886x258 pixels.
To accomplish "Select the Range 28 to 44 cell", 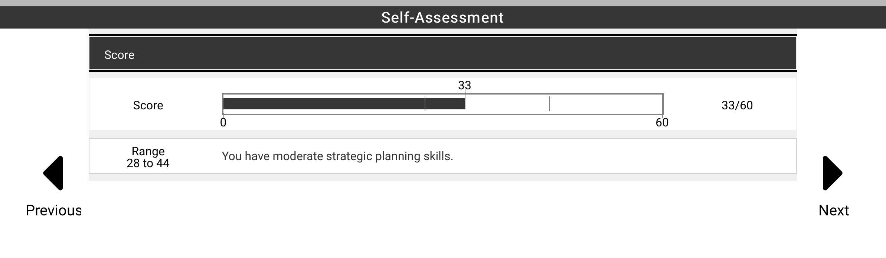I will point(148,157).
